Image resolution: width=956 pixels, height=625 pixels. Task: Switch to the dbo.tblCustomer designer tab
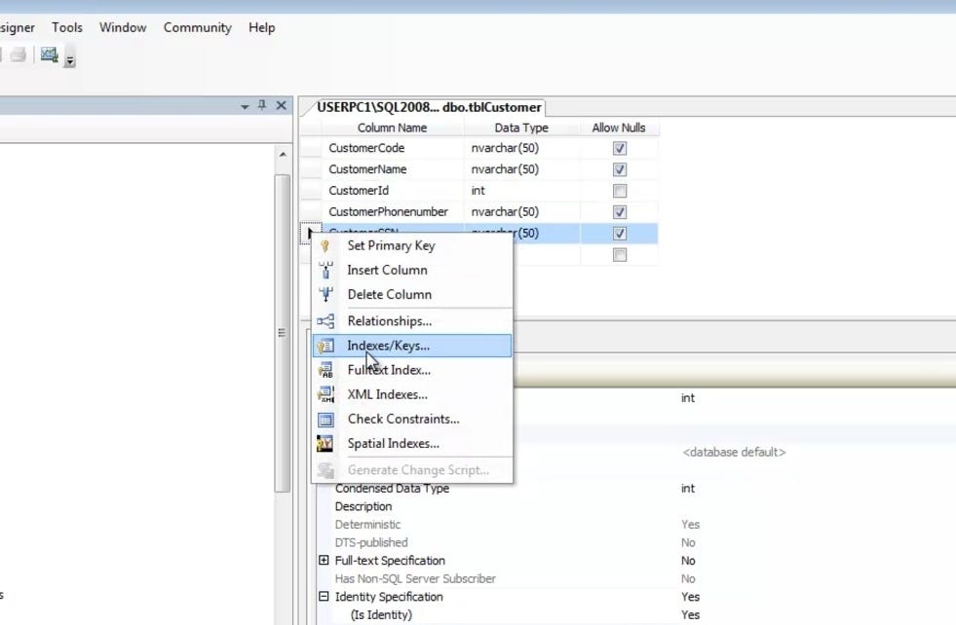coord(429,107)
